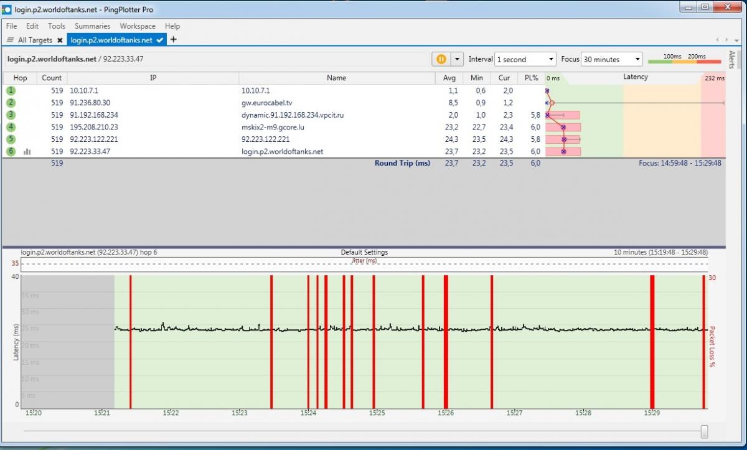
Task: Sort the table by PL% column header
Action: [531, 78]
